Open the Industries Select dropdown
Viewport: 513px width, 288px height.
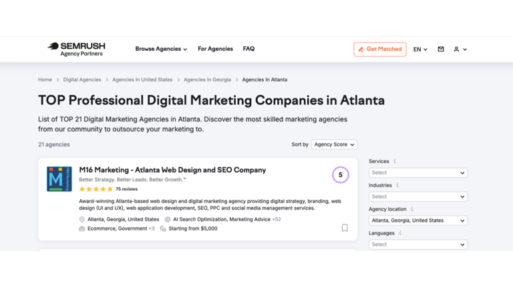pos(417,197)
